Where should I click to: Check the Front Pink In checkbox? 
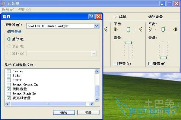(9, 94)
